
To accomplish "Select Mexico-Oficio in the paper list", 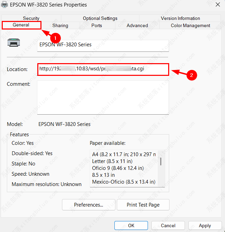I will click(123, 182).
